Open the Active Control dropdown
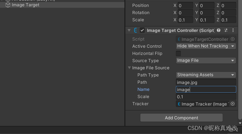 tap(206, 46)
